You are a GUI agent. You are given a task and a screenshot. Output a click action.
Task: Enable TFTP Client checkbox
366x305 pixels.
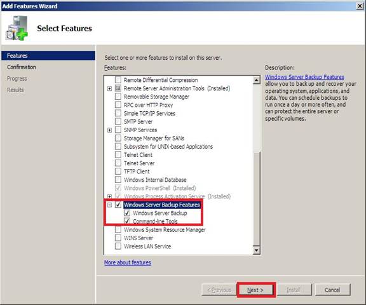(118, 172)
